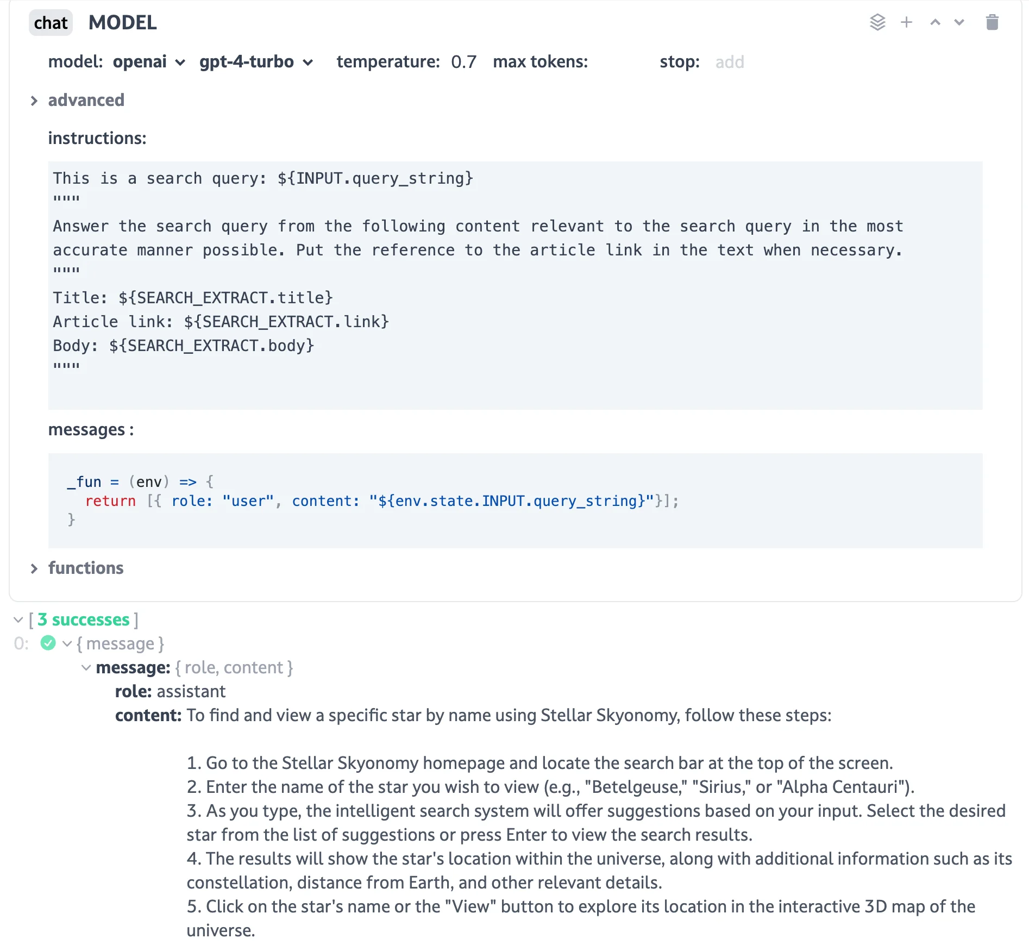The height and width of the screenshot is (951, 1029).
Task: Collapse the message: { role, content } node
Action: point(86,668)
